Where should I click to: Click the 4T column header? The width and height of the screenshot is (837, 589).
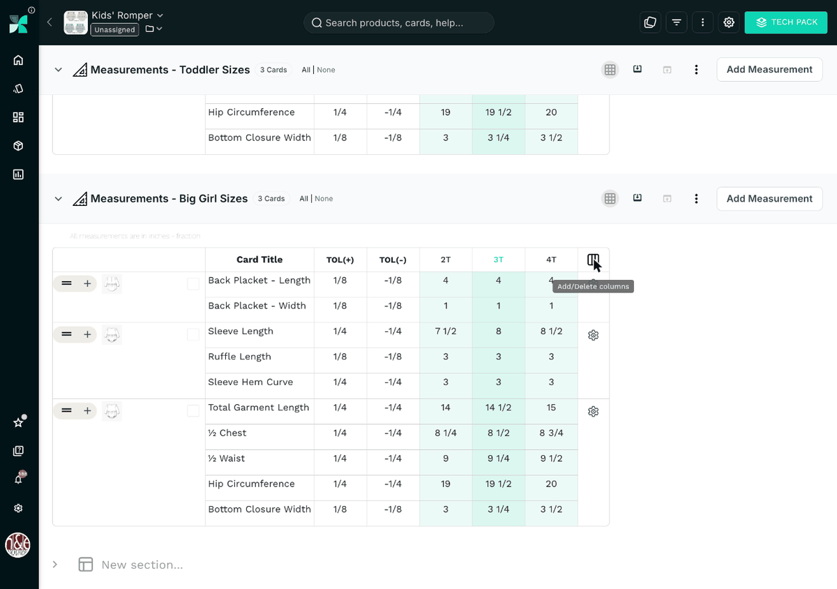551,260
